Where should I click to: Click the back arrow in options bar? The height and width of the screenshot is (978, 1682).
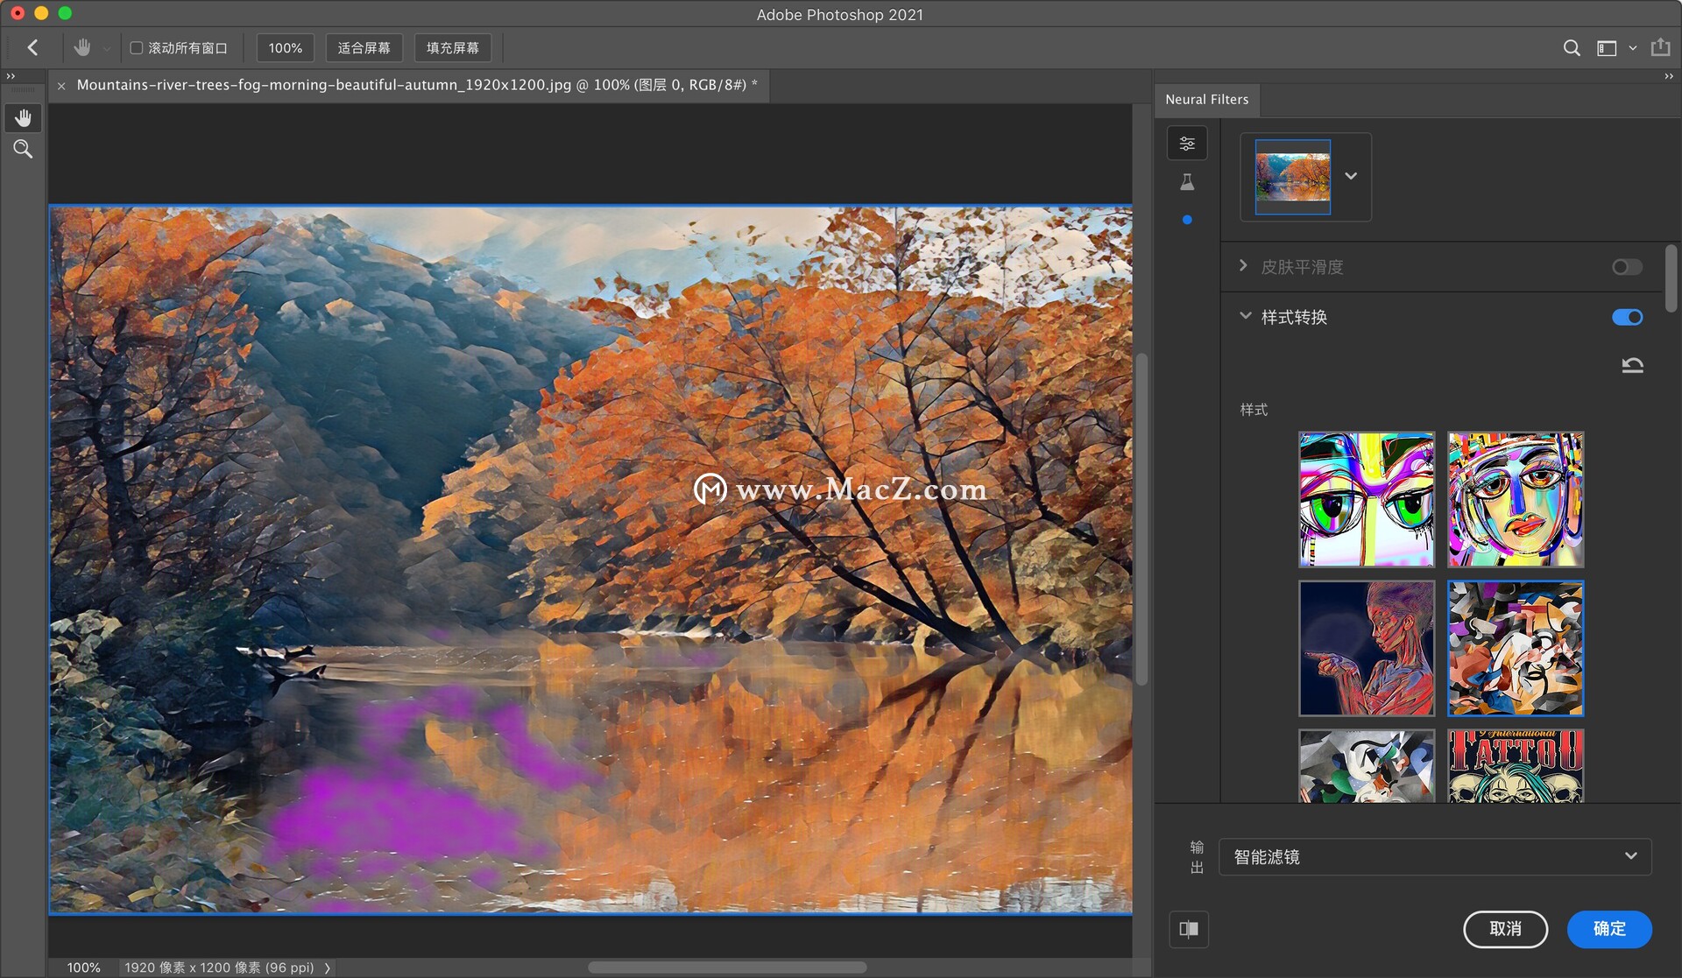(32, 47)
